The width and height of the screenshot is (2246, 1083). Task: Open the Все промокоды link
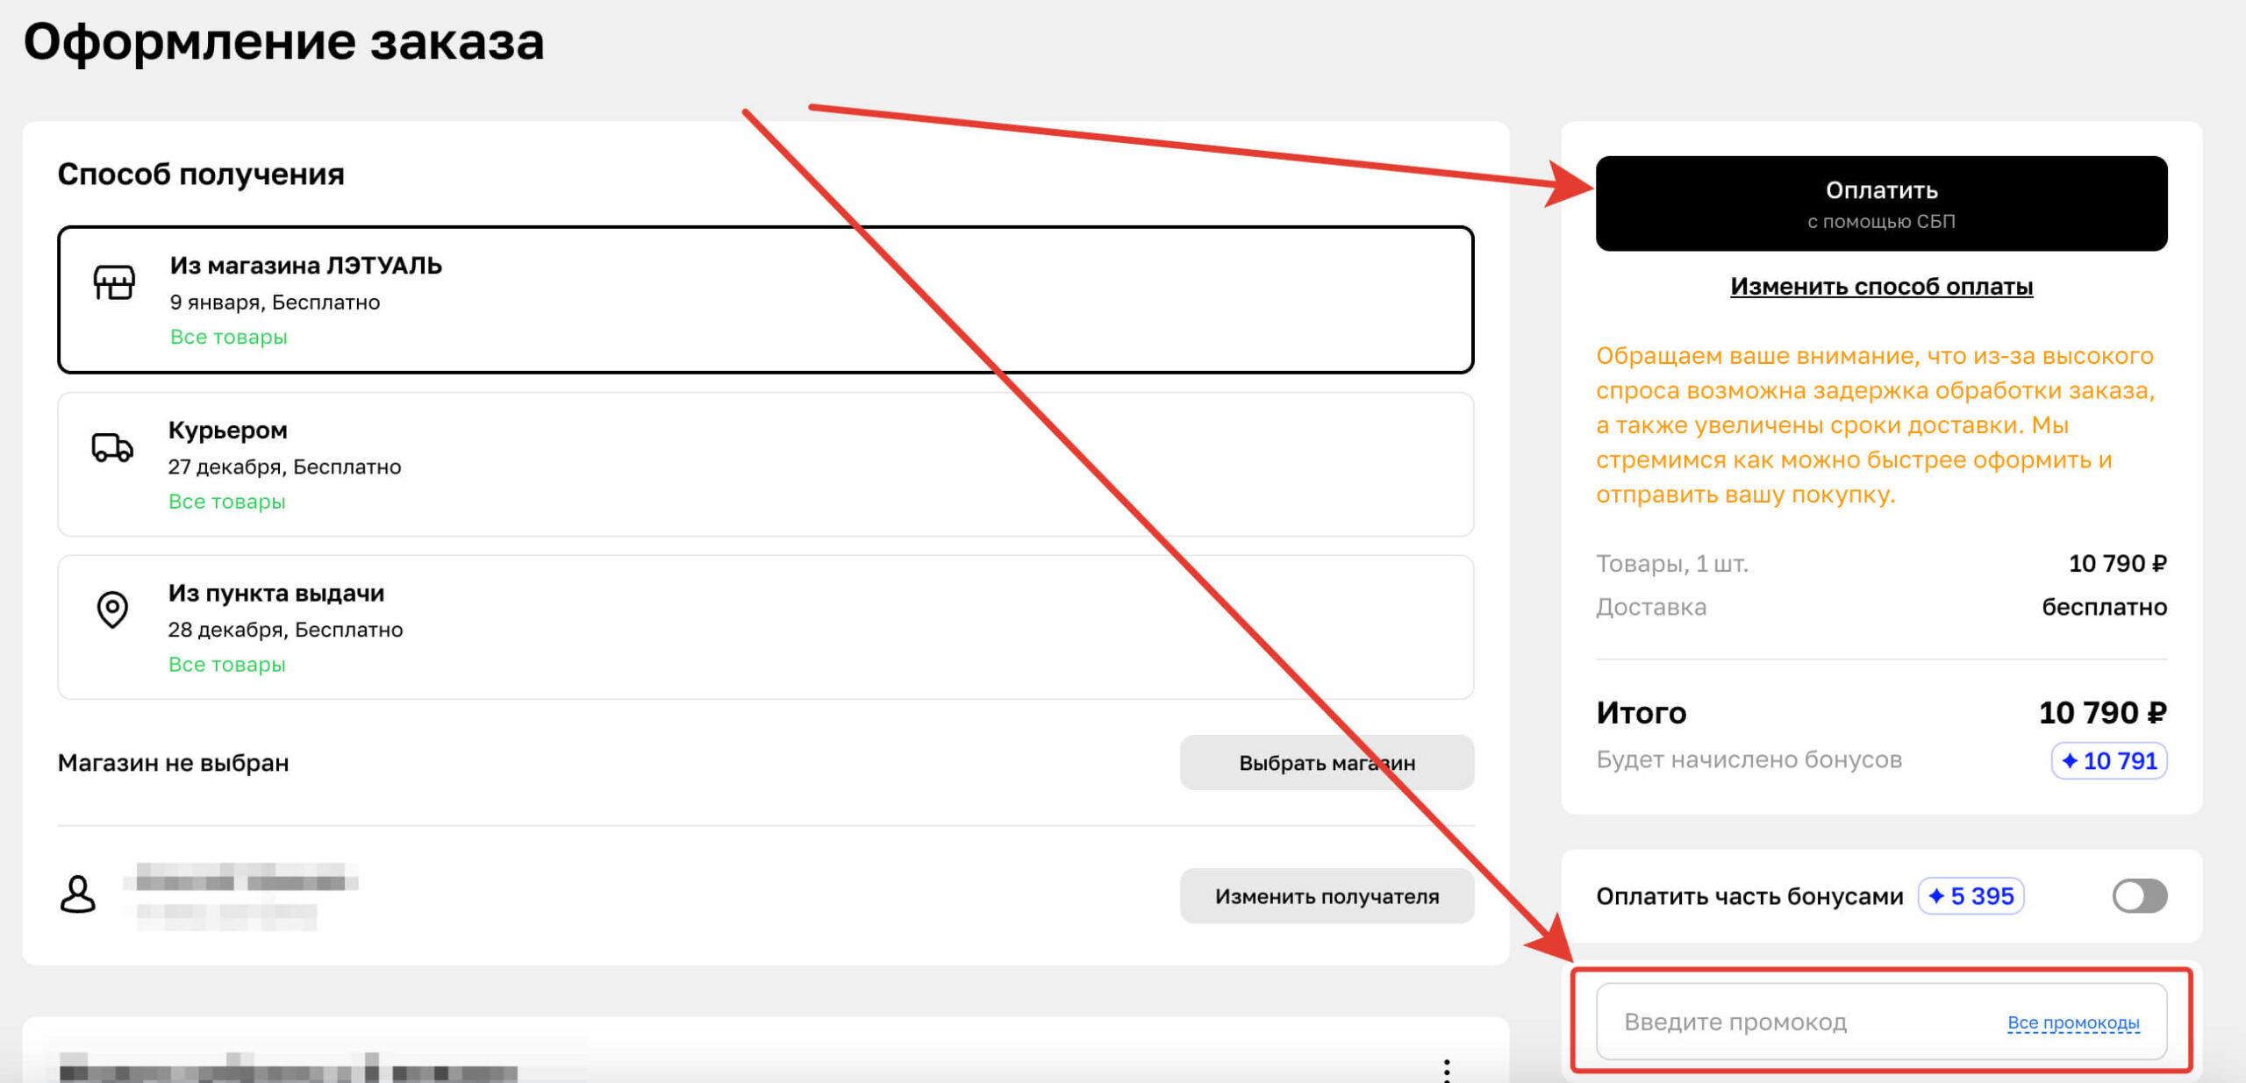point(2072,1023)
